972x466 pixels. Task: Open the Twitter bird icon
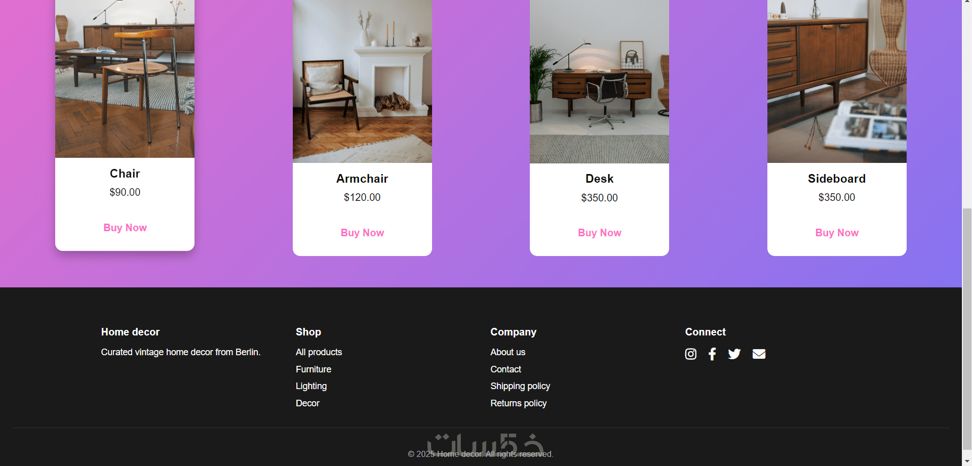(734, 354)
